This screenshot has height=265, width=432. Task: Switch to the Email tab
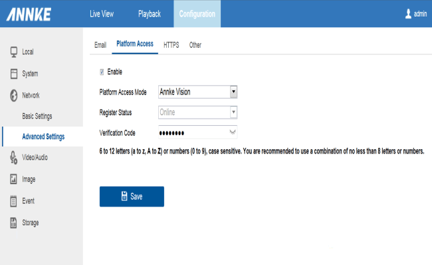[100, 45]
